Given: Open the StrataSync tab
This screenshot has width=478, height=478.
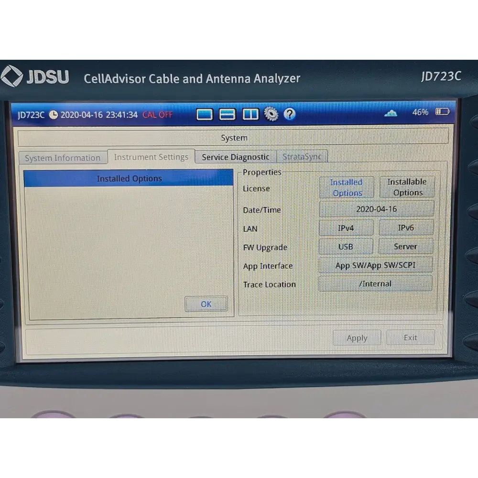Looking at the screenshot, I should pyautogui.click(x=302, y=157).
